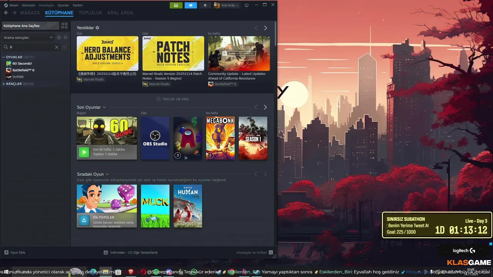Open the Yenilikler settings gear
Screen dimensions: 493x277
click(97, 28)
